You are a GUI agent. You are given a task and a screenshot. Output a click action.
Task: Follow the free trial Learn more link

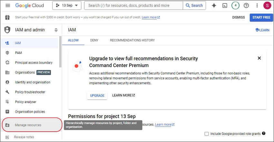pyautogui.click(x=151, y=17)
